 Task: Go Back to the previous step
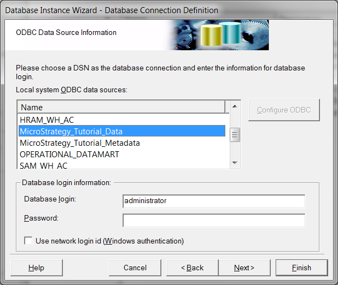pos(193,268)
